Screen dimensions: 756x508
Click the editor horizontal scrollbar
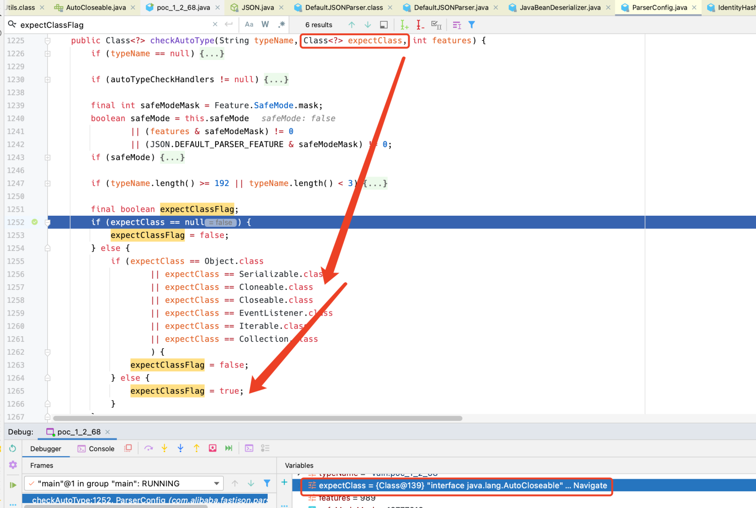click(258, 418)
